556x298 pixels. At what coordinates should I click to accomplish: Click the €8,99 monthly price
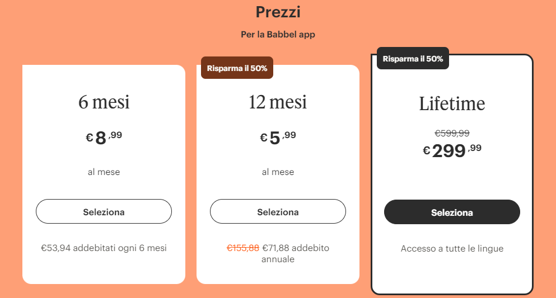coord(104,138)
